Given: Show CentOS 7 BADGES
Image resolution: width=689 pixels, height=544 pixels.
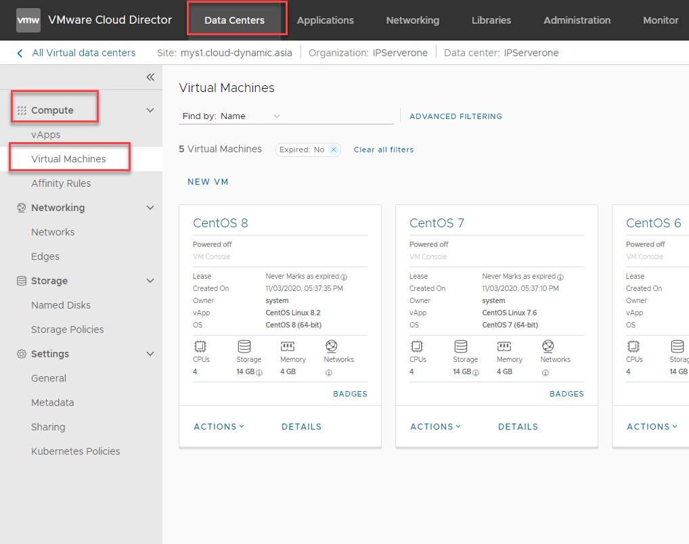Looking at the screenshot, I should [566, 394].
